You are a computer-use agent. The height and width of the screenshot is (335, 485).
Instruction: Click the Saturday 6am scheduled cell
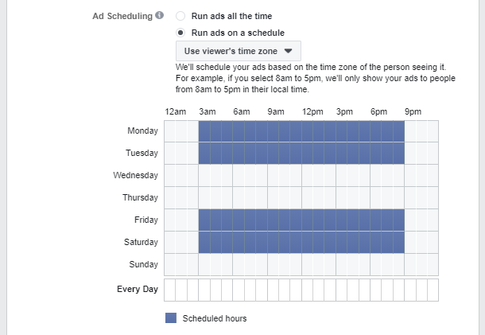point(239,243)
